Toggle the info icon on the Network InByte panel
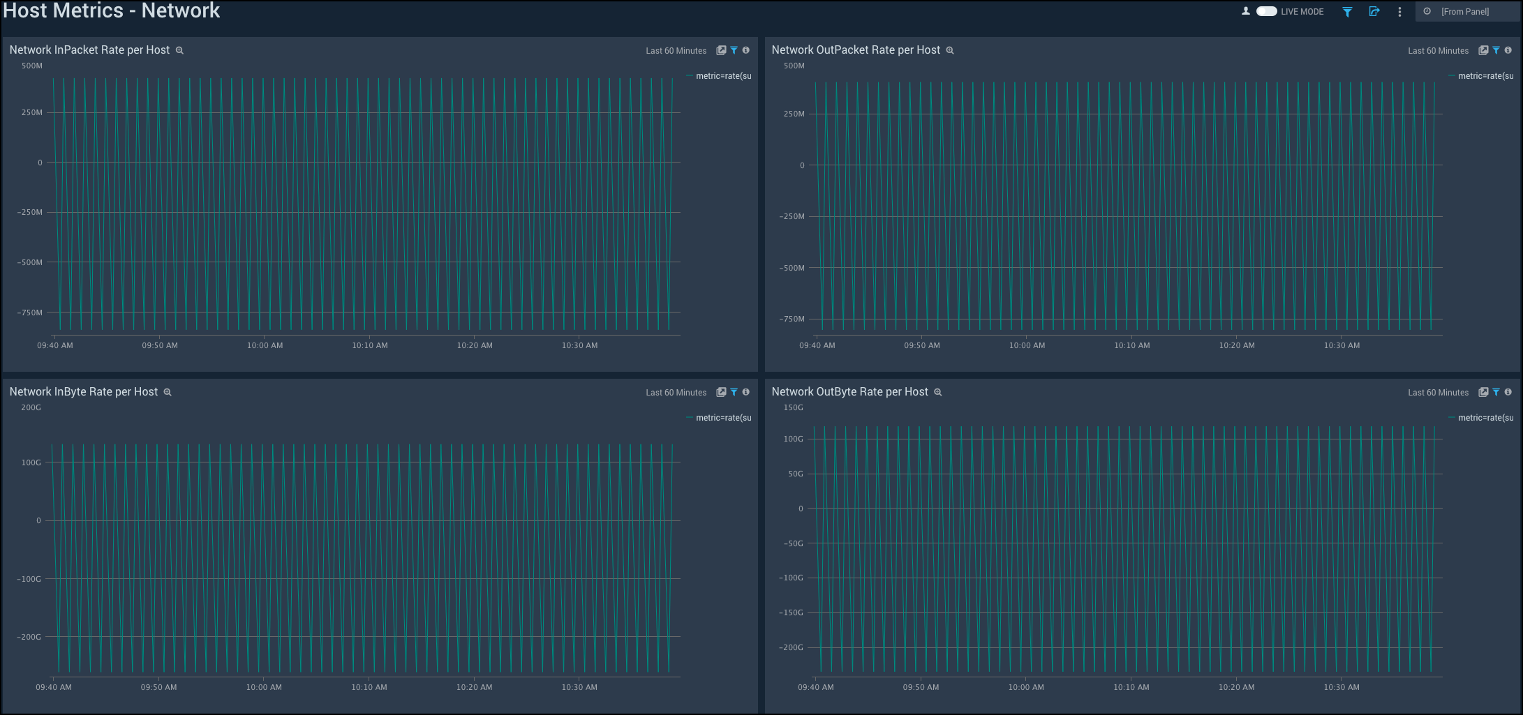 (x=745, y=391)
